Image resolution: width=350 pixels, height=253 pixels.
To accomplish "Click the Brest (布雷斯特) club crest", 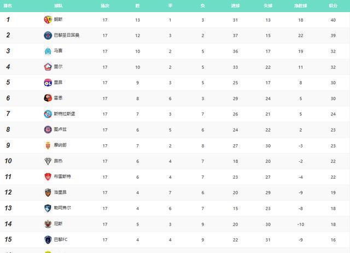I will (x=48, y=176).
